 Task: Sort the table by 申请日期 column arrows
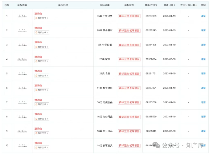175,5
